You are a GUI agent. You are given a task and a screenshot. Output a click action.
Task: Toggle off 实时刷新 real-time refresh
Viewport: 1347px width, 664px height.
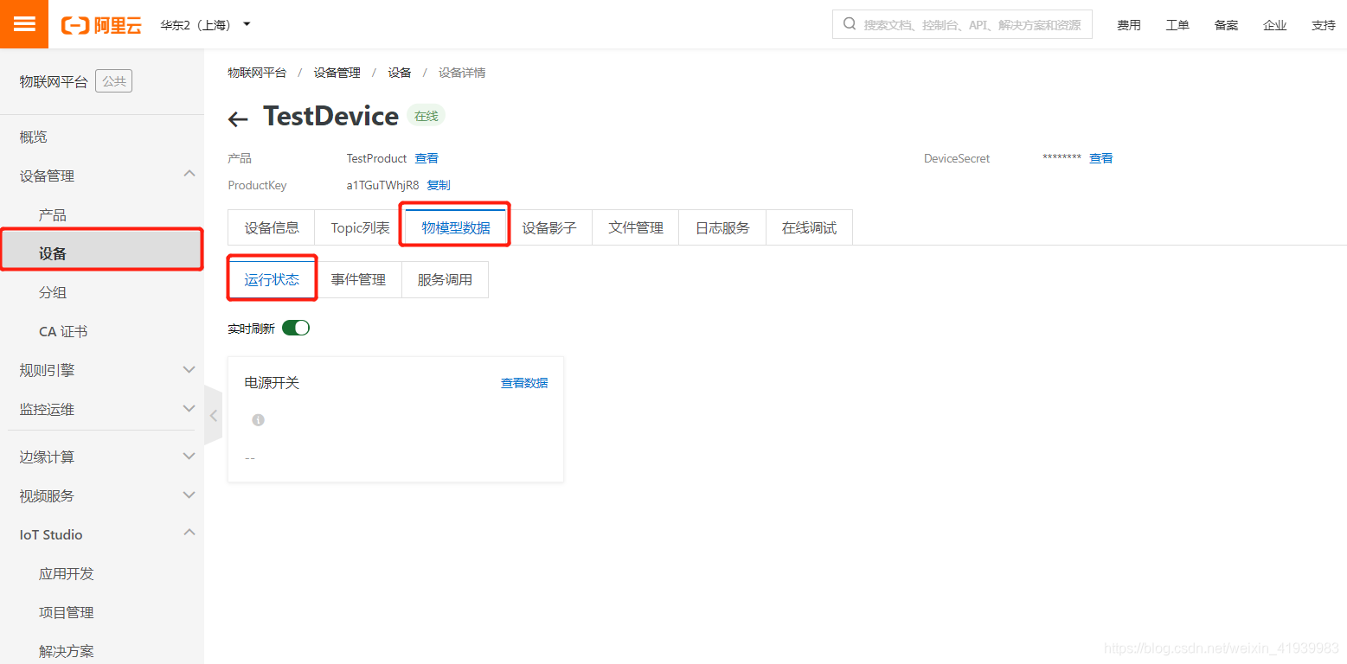coord(295,328)
